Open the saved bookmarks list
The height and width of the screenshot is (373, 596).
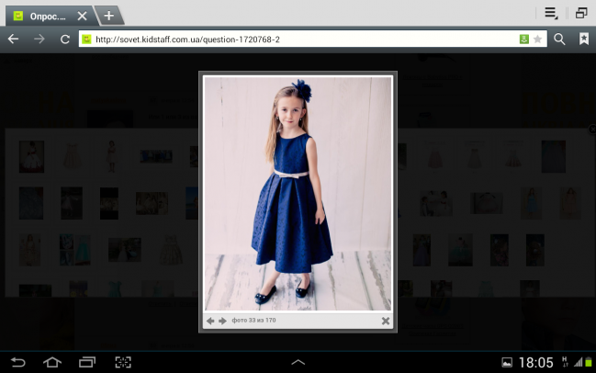(583, 40)
